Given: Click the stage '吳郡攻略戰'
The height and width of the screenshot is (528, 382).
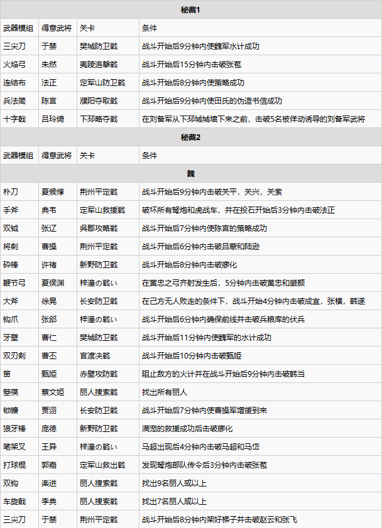Looking at the screenshot, I should click(99, 228).
